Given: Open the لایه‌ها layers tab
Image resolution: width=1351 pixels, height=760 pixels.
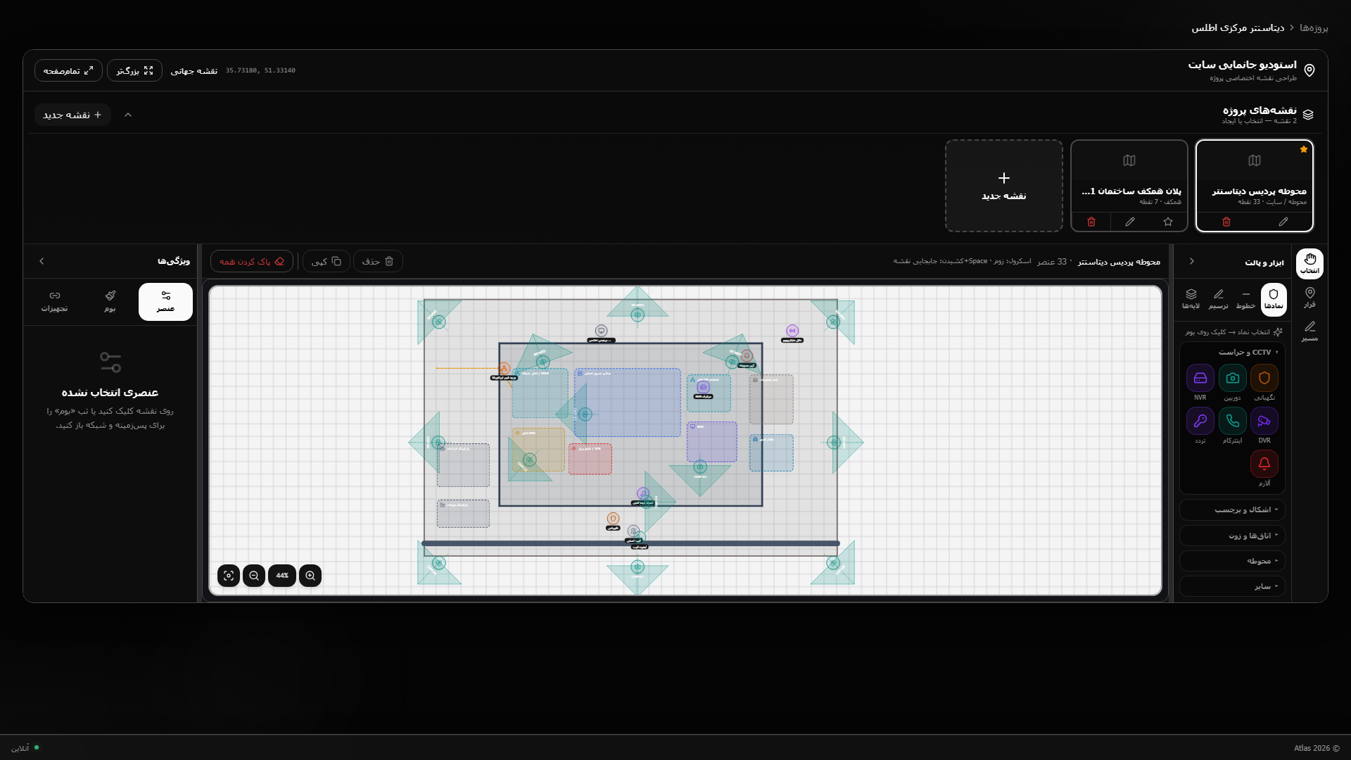Looking at the screenshot, I should pyautogui.click(x=1191, y=299).
